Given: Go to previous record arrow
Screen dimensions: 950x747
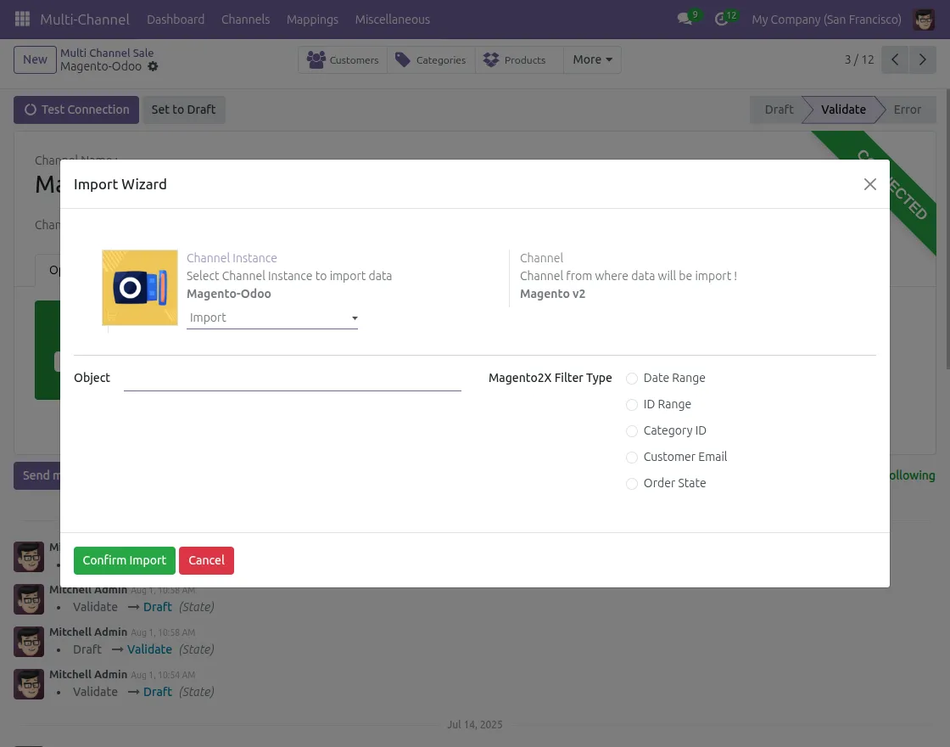Looking at the screenshot, I should pyautogui.click(x=895, y=59).
